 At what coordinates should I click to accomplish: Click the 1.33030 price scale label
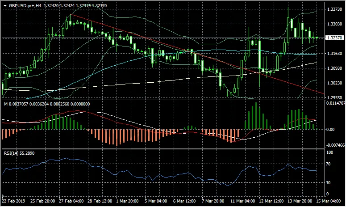coord(334,24)
